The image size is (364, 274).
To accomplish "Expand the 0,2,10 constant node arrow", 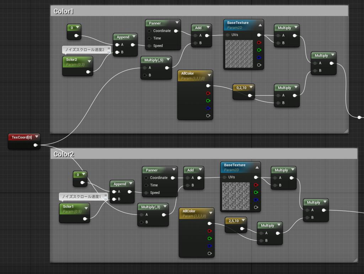I will (251, 87).
